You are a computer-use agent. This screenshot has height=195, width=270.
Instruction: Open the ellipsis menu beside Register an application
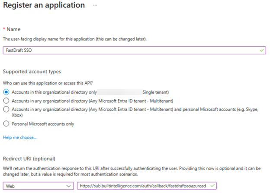click(x=95, y=5)
